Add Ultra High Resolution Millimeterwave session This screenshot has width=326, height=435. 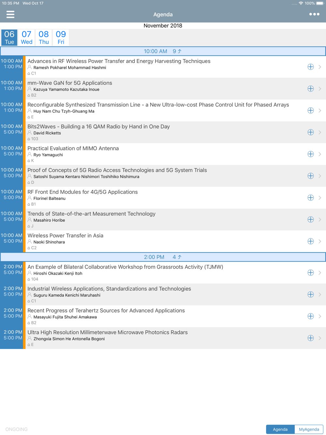(311, 338)
